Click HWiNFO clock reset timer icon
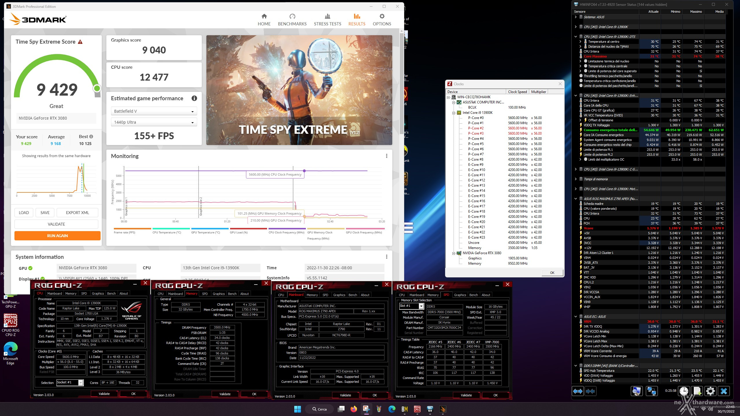The width and height of the screenshot is (740, 416). click(684, 391)
